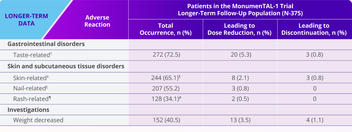Image resolution: width=352 pixels, height=132 pixels.
Task: Click the MonumenTAL-1 Trial population title
Action: (240, 10)
